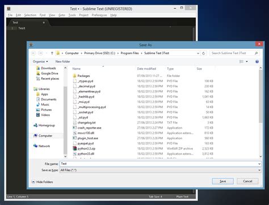Image resolution: width=269 pixels, height=205 pixels.
Task: Expand the address bar path dropdown arrow
Action: point(198,53)
